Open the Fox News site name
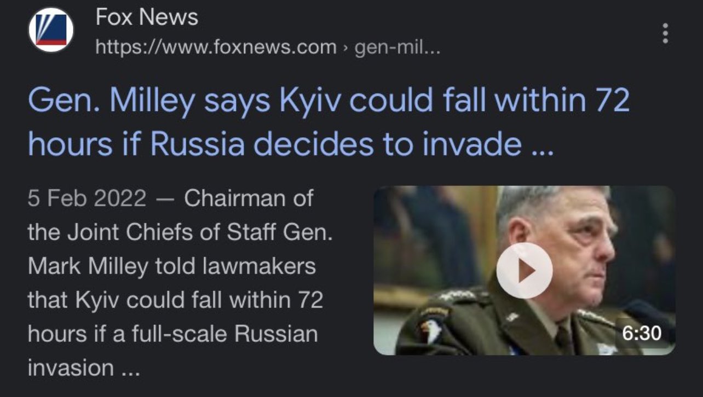 tap(147, 17)
